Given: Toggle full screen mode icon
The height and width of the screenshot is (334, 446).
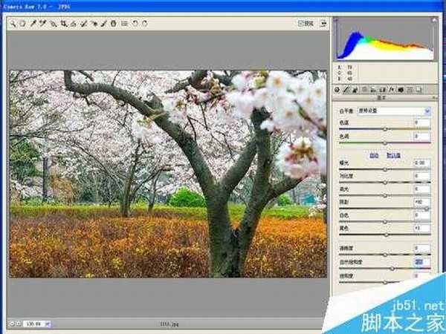Looking at the screenshot, I should pyautogui.click(x=324, y=23).
